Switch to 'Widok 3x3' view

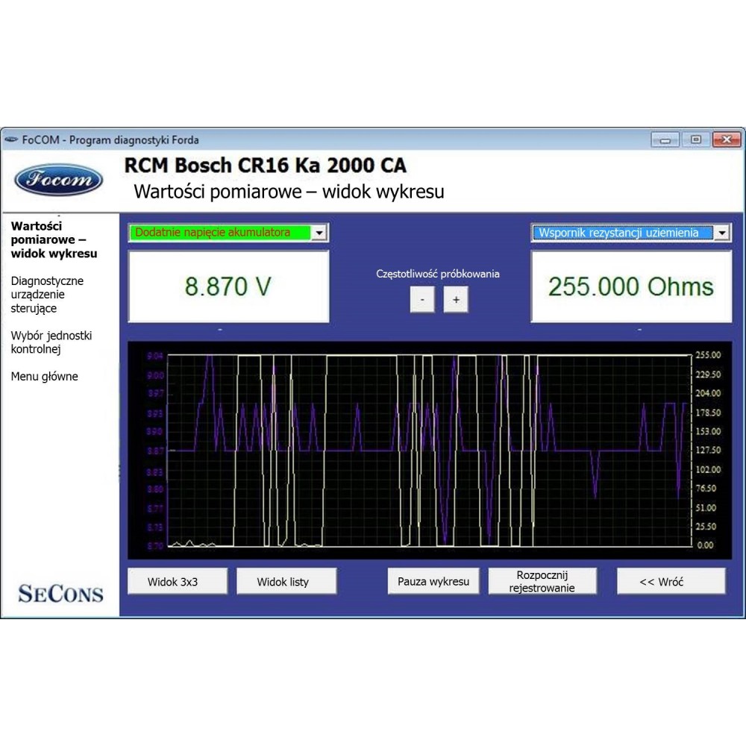pos(177,581)
